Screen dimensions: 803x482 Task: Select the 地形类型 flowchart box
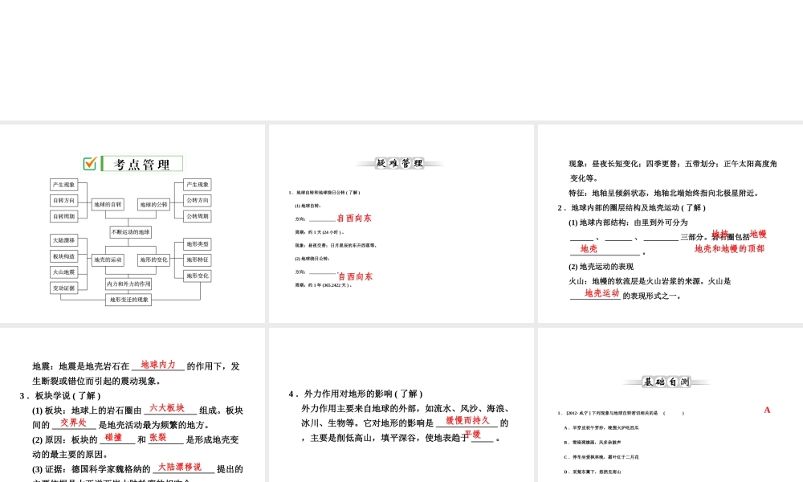point(198,244)
